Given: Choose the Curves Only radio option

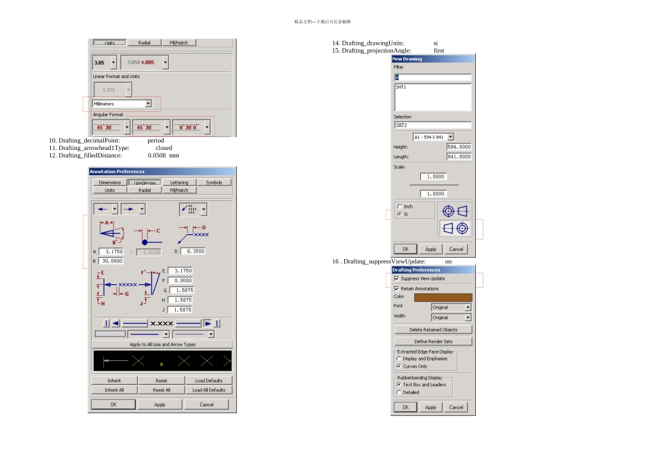Looking at the screenshot, I should 399,366.
